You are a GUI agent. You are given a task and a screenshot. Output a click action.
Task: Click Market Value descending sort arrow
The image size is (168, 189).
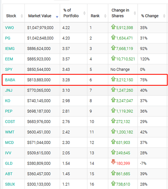click(x=57, y=17)
